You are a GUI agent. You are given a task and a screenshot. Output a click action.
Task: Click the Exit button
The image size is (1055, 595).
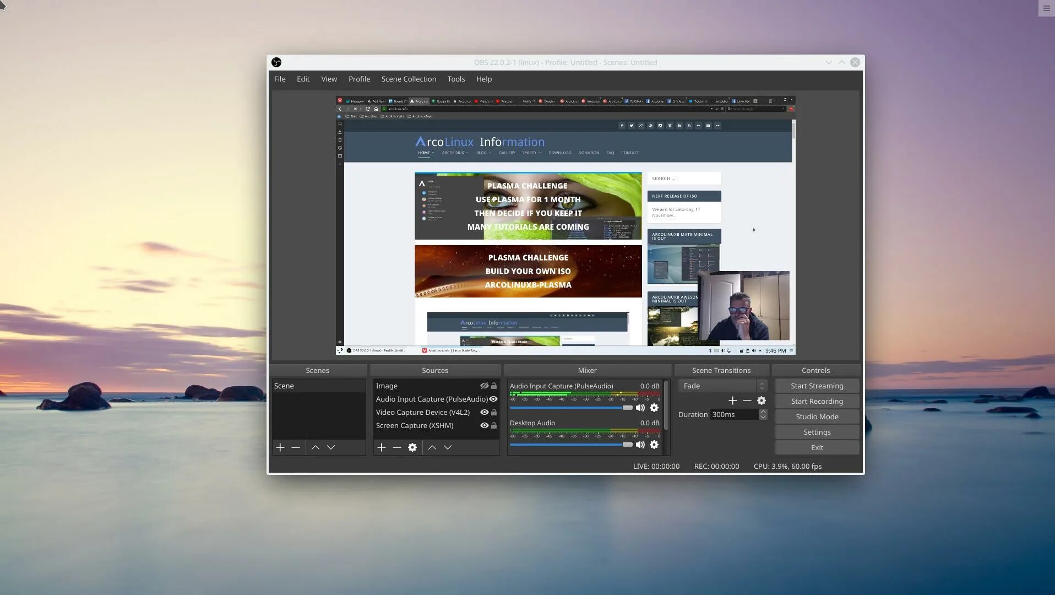click(x=817, y=447)
